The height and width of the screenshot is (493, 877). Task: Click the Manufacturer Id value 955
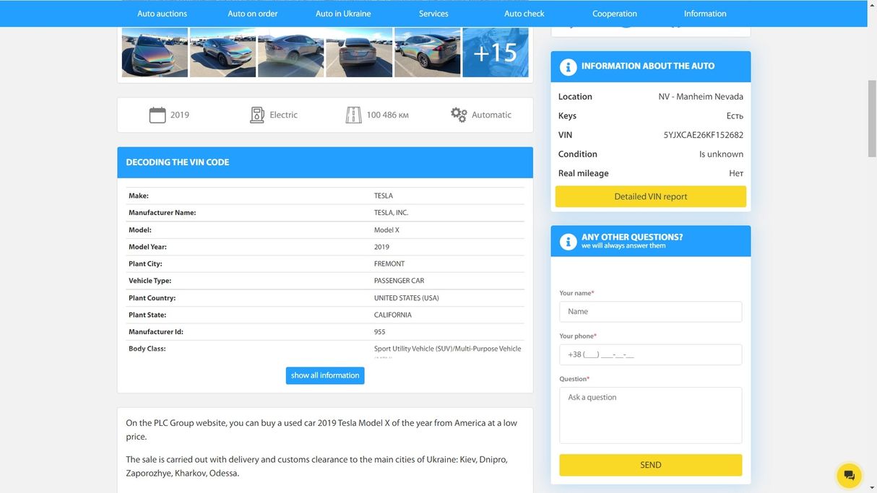(x=380, y=332)
